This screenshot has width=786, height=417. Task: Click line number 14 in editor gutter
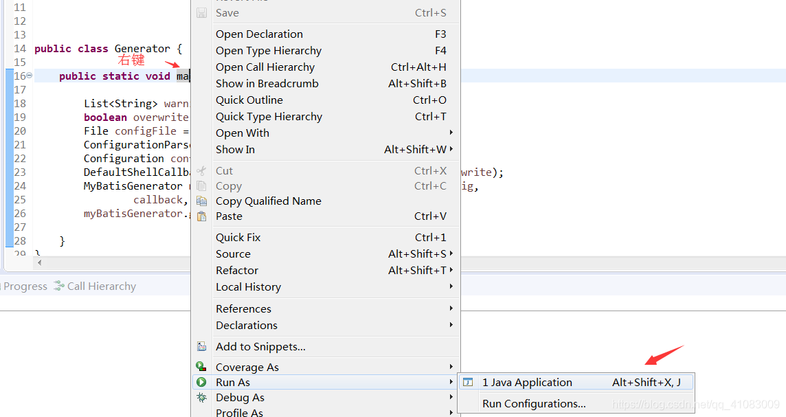(20, 49)
